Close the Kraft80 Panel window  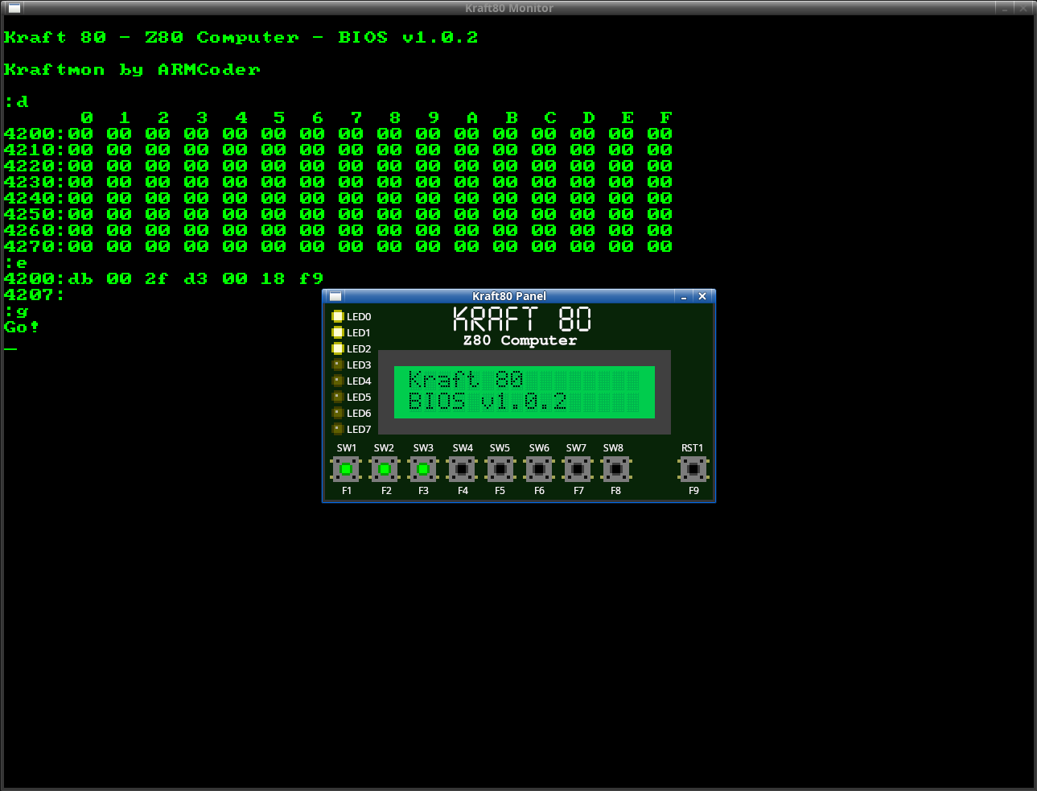click(702, 296)
